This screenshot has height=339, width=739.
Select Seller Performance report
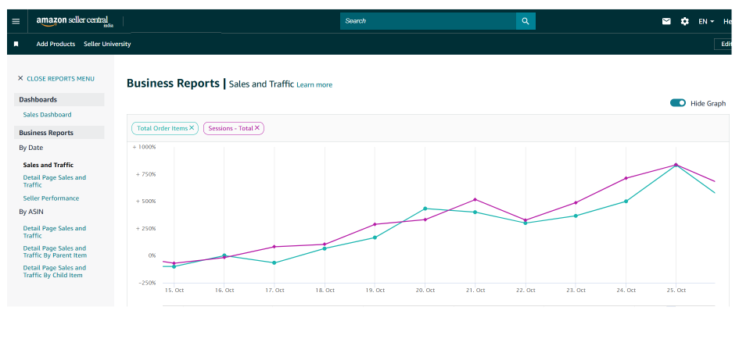[x=51, y=198]
